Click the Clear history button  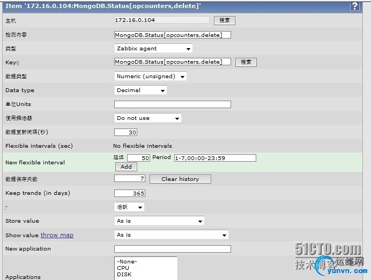[180, 179]
